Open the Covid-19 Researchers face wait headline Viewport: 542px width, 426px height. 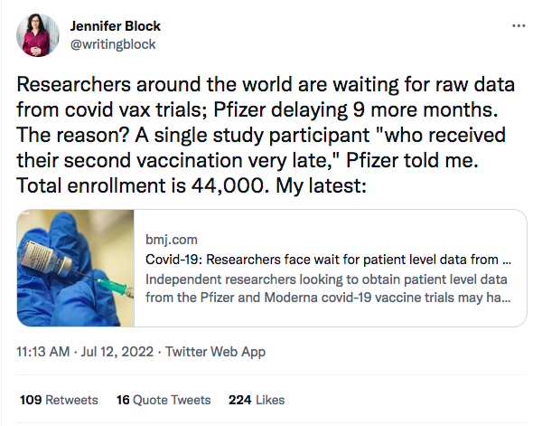click(328, 260)
